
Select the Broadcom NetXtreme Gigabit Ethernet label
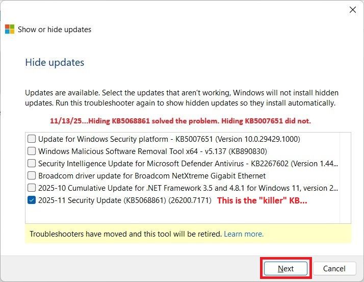click(152, 175)
